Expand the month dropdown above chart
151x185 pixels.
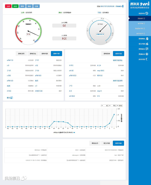point(112,106)
